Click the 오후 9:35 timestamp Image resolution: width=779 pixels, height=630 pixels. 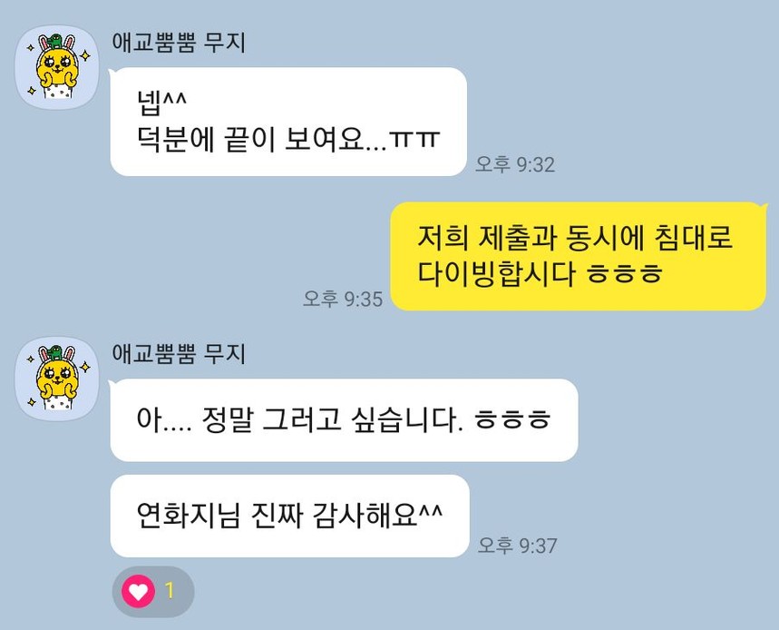tap(343, 299)
